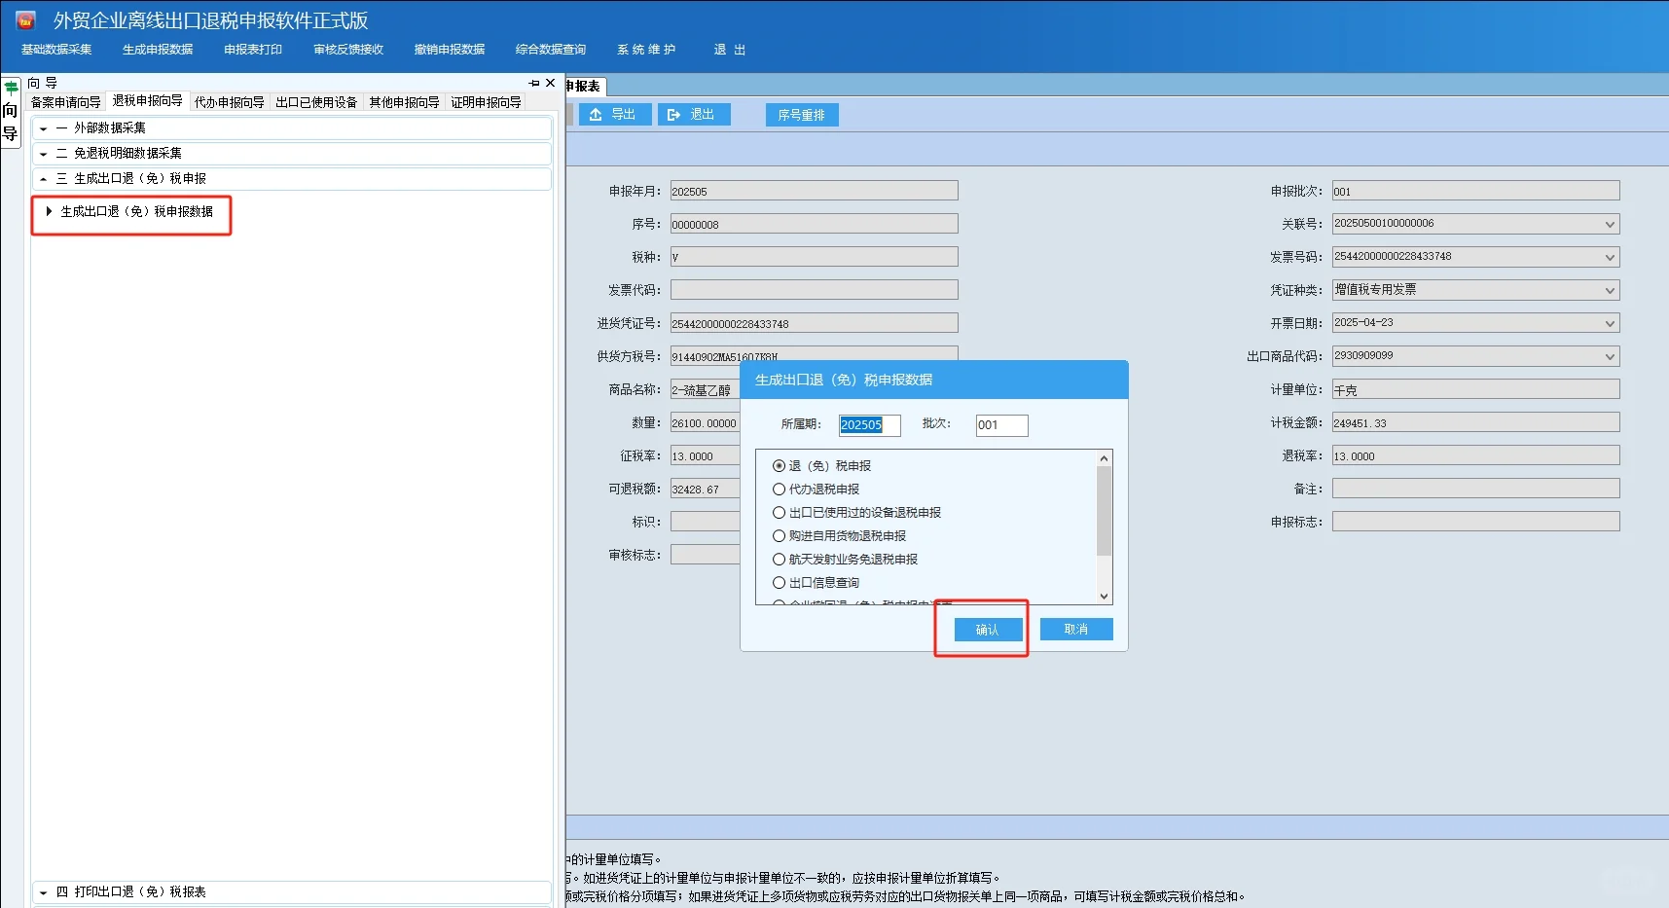The image size is (1669, 908).
Task: Open 生成出口退(免)税申报数据 tree item
Action: click(136, 212)
